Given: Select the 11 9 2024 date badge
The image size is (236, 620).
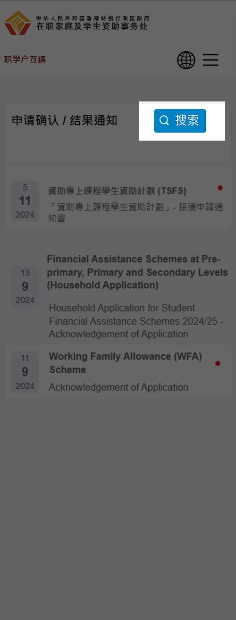Looking at the screenshot, I should (25, 372).
